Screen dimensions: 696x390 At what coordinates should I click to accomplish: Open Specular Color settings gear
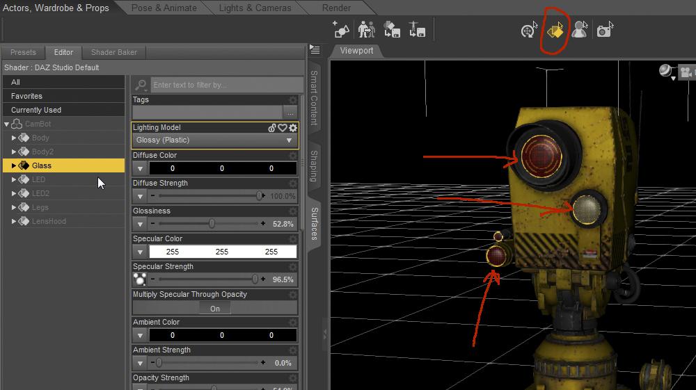[293, 239]
